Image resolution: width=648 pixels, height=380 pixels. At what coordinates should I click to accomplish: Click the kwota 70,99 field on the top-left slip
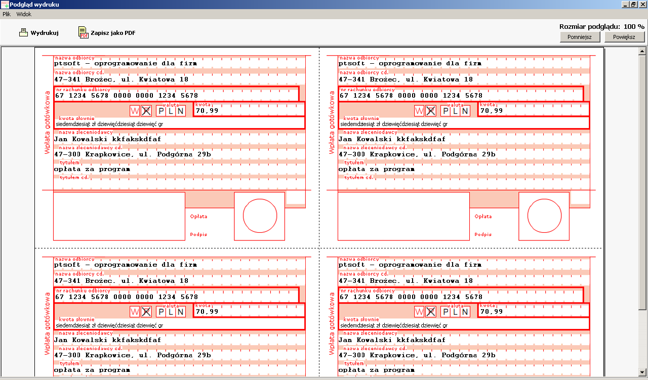click(x=249, y=109)
